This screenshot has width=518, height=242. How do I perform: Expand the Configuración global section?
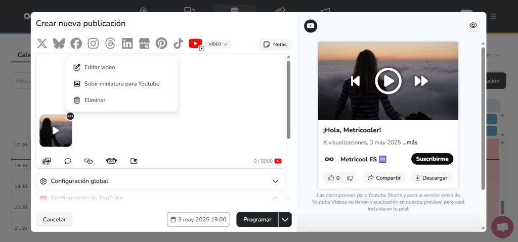tap(160, 181)
